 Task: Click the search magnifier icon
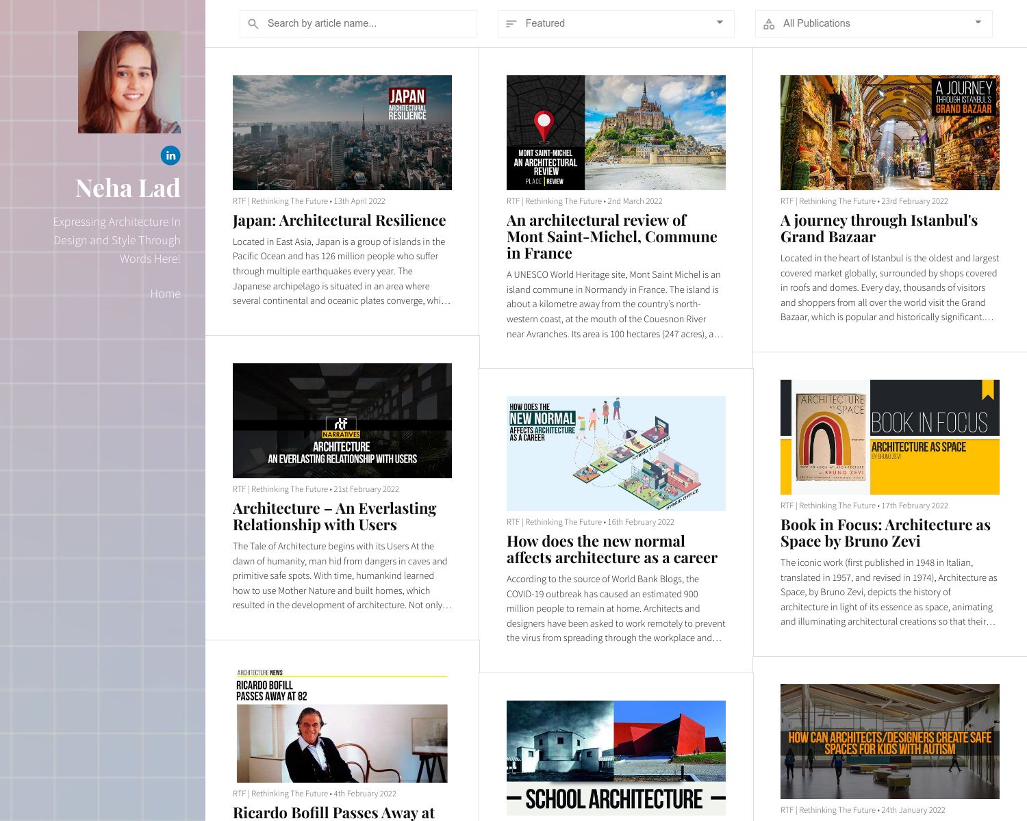[253, 24]
